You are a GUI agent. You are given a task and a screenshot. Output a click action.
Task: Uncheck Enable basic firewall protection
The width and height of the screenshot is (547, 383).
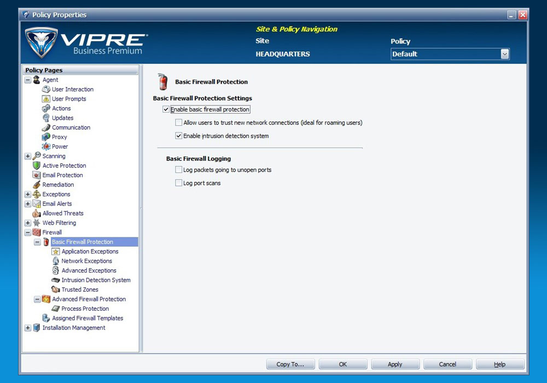166,109
